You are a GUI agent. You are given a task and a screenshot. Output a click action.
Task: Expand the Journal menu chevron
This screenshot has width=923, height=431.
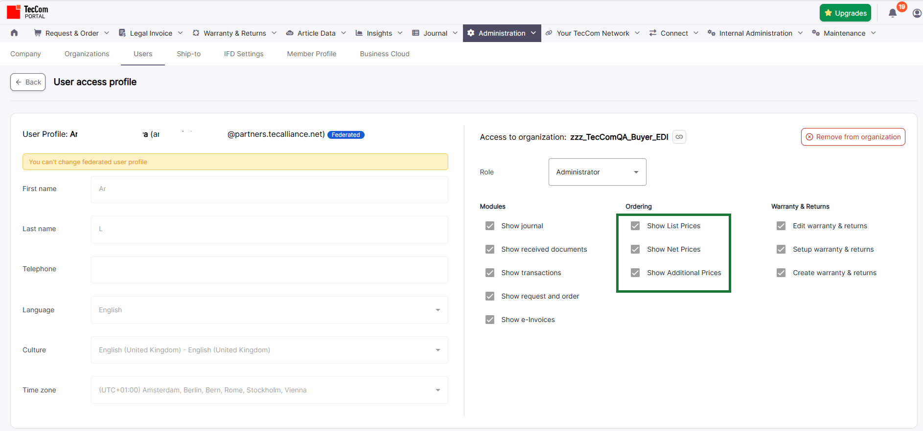click(x=455, y=33)
